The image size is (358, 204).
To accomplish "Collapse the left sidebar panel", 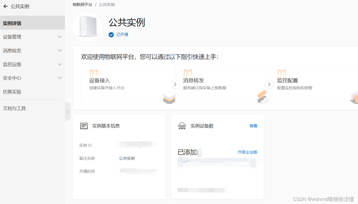I will (x=68, y=111).
